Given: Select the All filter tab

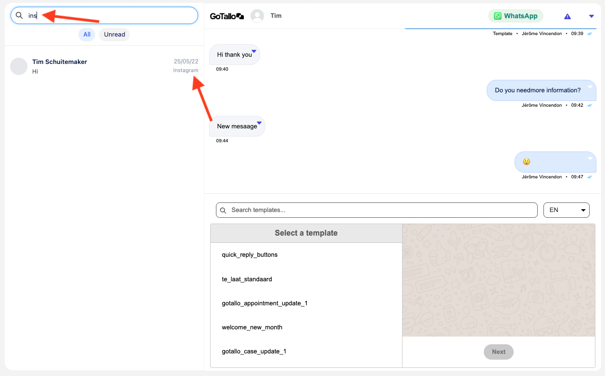Looking at the screenshot, I should pyautogui.click(x=87, y=35).
